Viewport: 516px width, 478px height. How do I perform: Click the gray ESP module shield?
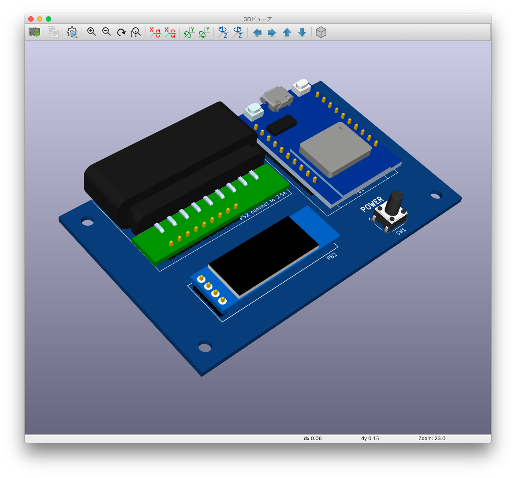(335, 149)
